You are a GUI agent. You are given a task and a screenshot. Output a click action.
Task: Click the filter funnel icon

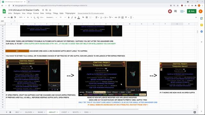tap(126, 17)
